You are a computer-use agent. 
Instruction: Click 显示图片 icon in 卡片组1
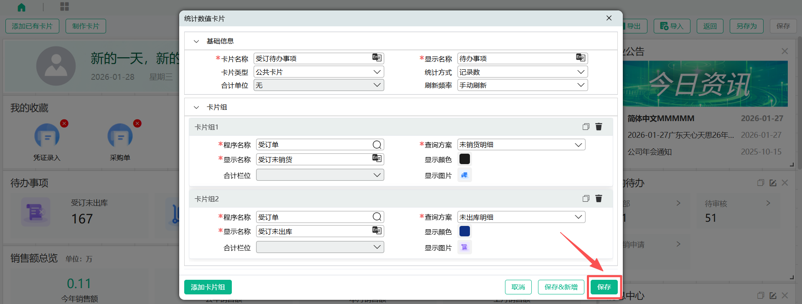pos(464,175)
